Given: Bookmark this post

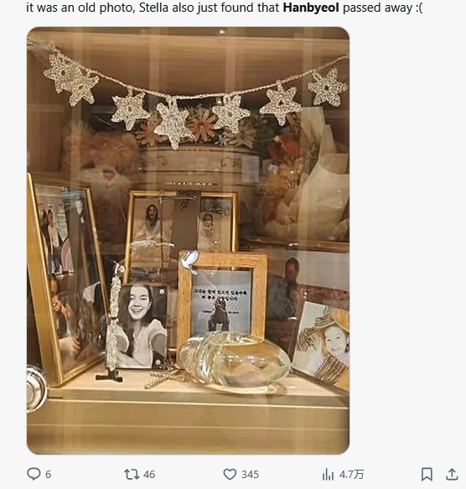Looking at the screenshot, I should tap(427, 475).
